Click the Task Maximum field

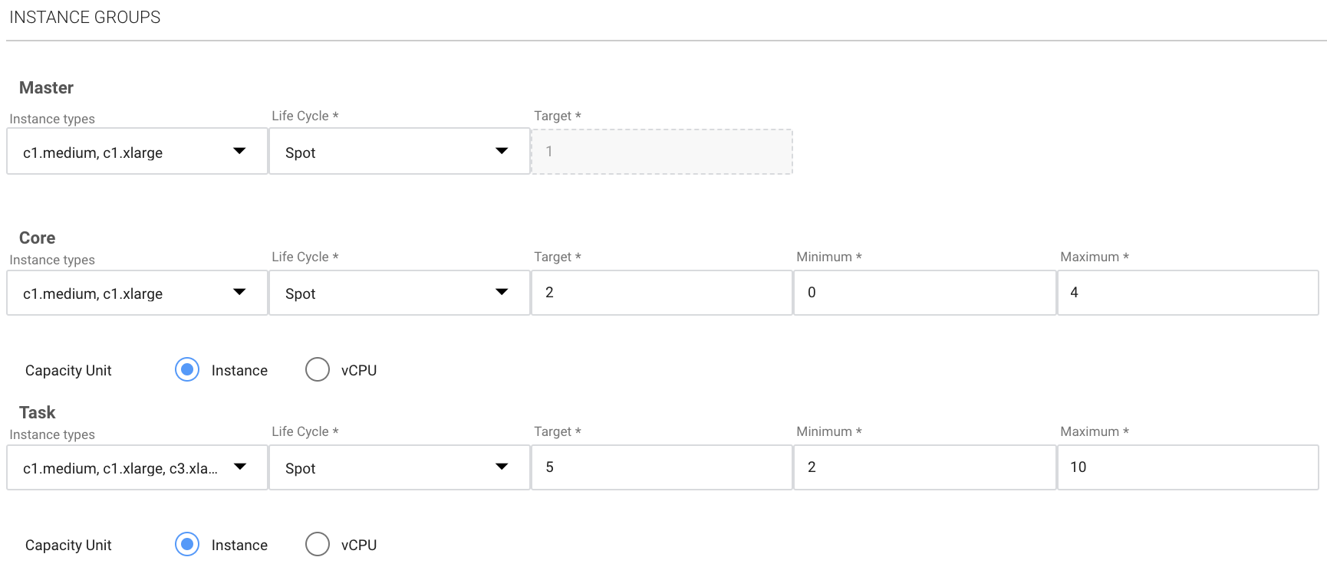pyautogui.click(x=1187, y=467)
